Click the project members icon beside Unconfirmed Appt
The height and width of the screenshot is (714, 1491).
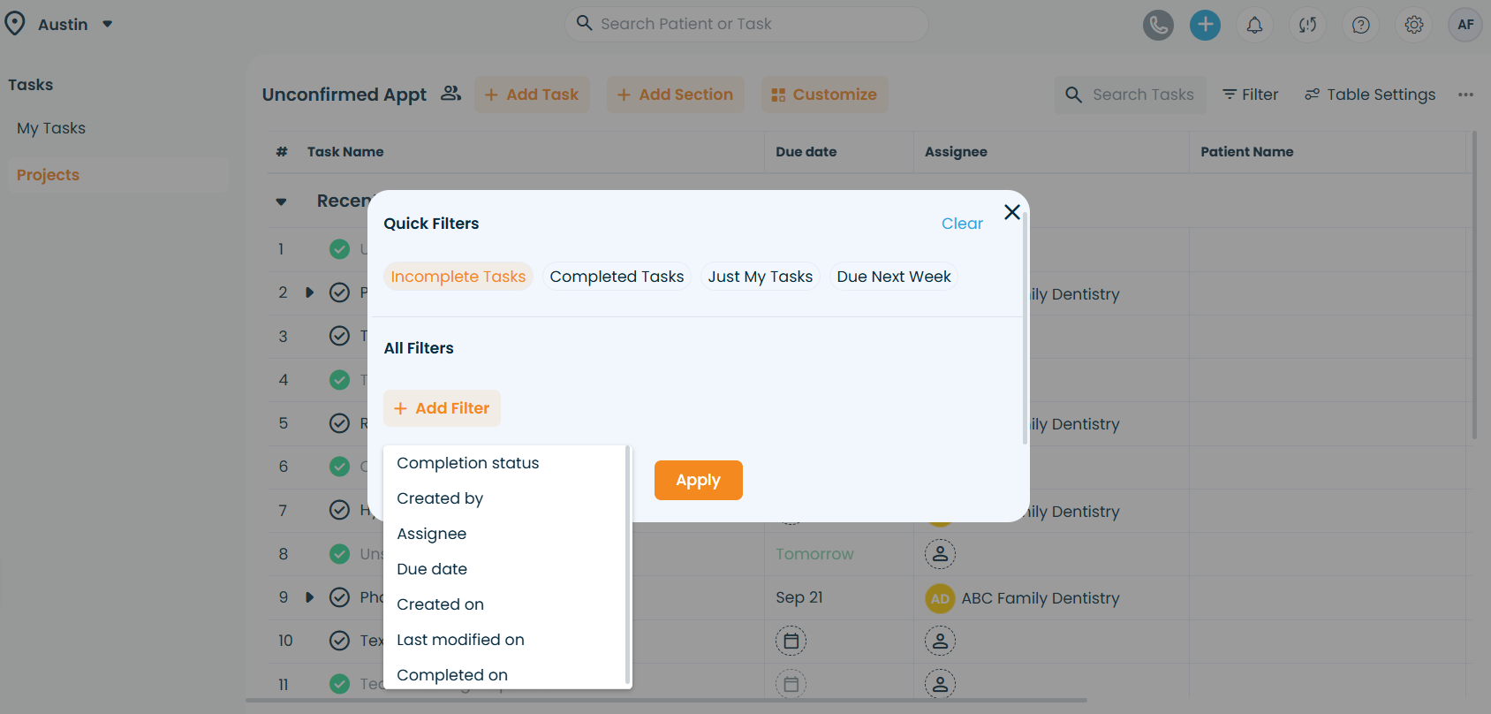(450, 94)
